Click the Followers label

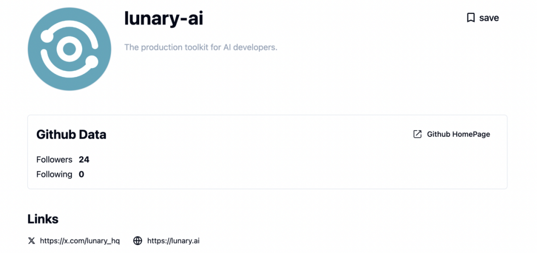[54, 160]
